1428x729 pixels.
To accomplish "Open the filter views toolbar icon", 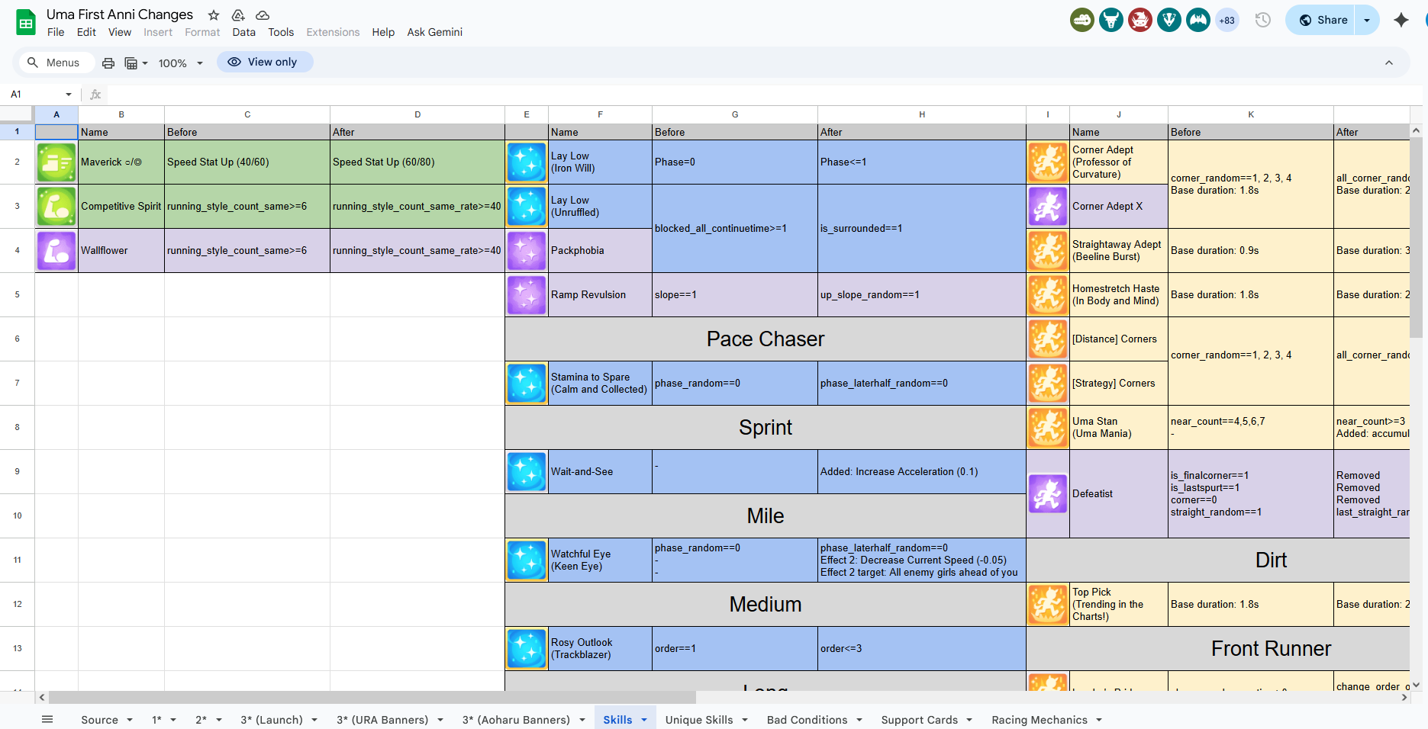I will [135, 63].
